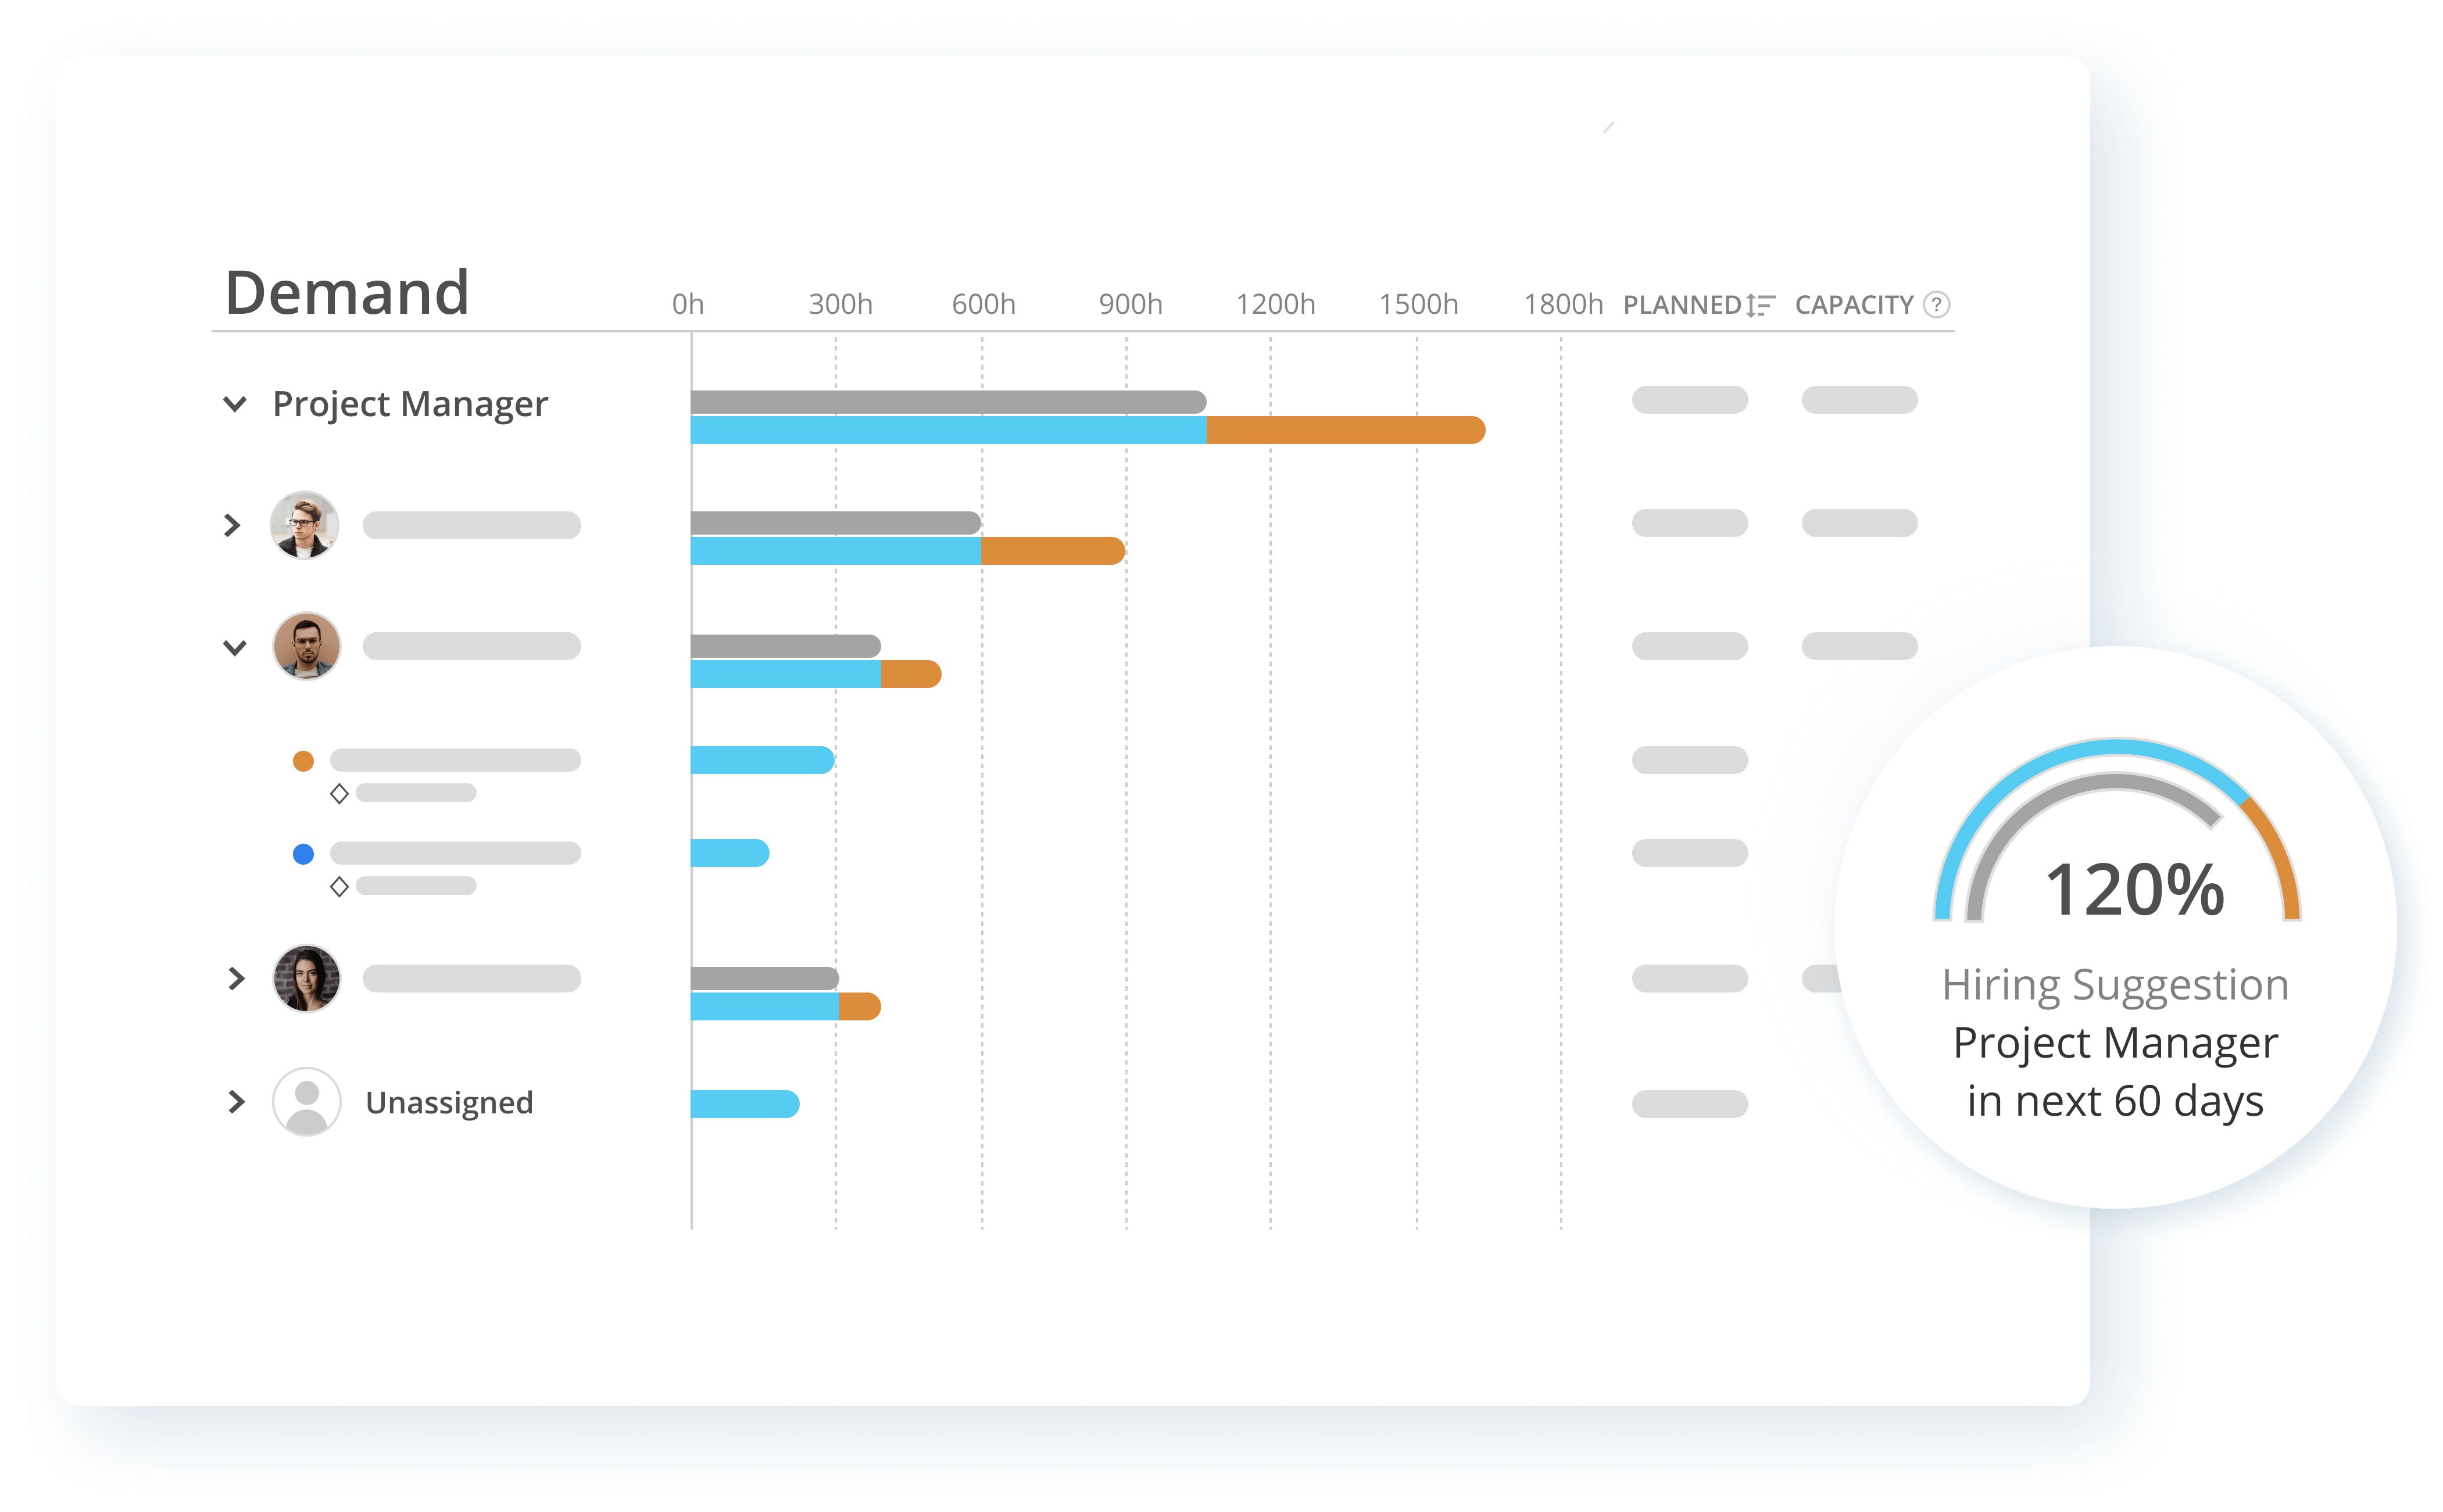Expand the first team member row

[x=233, y=525]
